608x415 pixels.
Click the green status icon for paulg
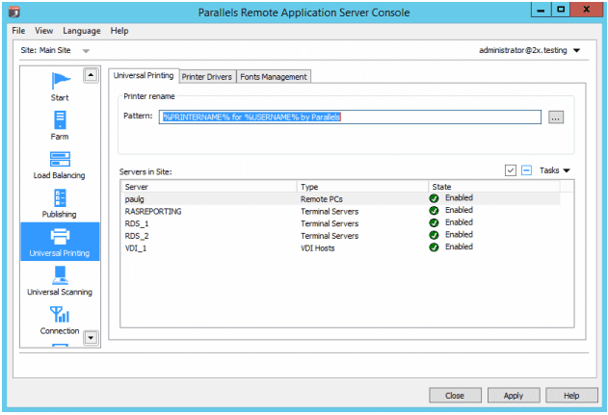pyautogui.click(x=434, y=198)
